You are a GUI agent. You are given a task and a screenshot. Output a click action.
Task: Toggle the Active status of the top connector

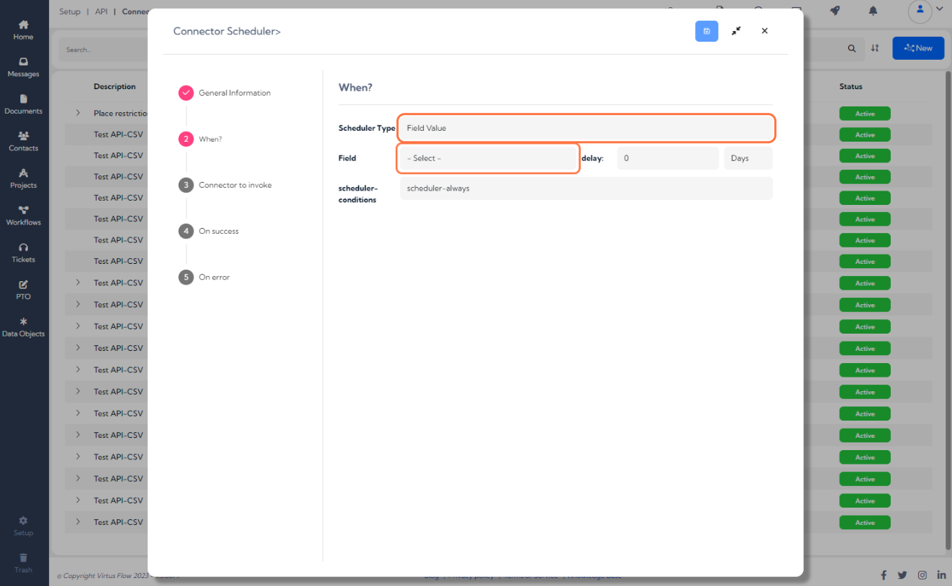click(x=864, y=113)
